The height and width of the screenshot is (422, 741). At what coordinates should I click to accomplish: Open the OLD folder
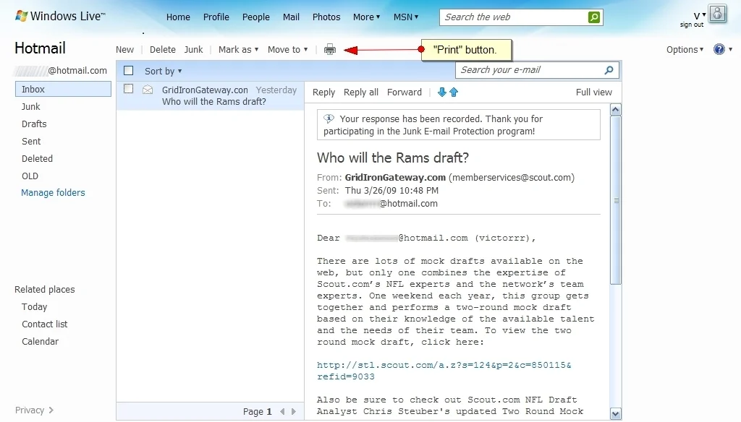pyautogui.click(x=30, y=176)
